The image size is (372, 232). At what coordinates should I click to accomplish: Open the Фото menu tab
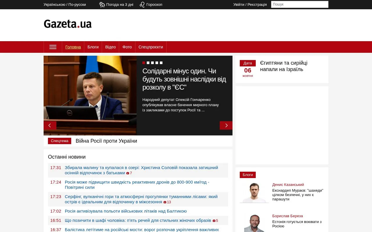[127, 47]
